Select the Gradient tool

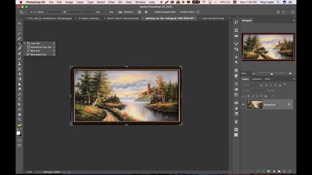tap(19, 79)
